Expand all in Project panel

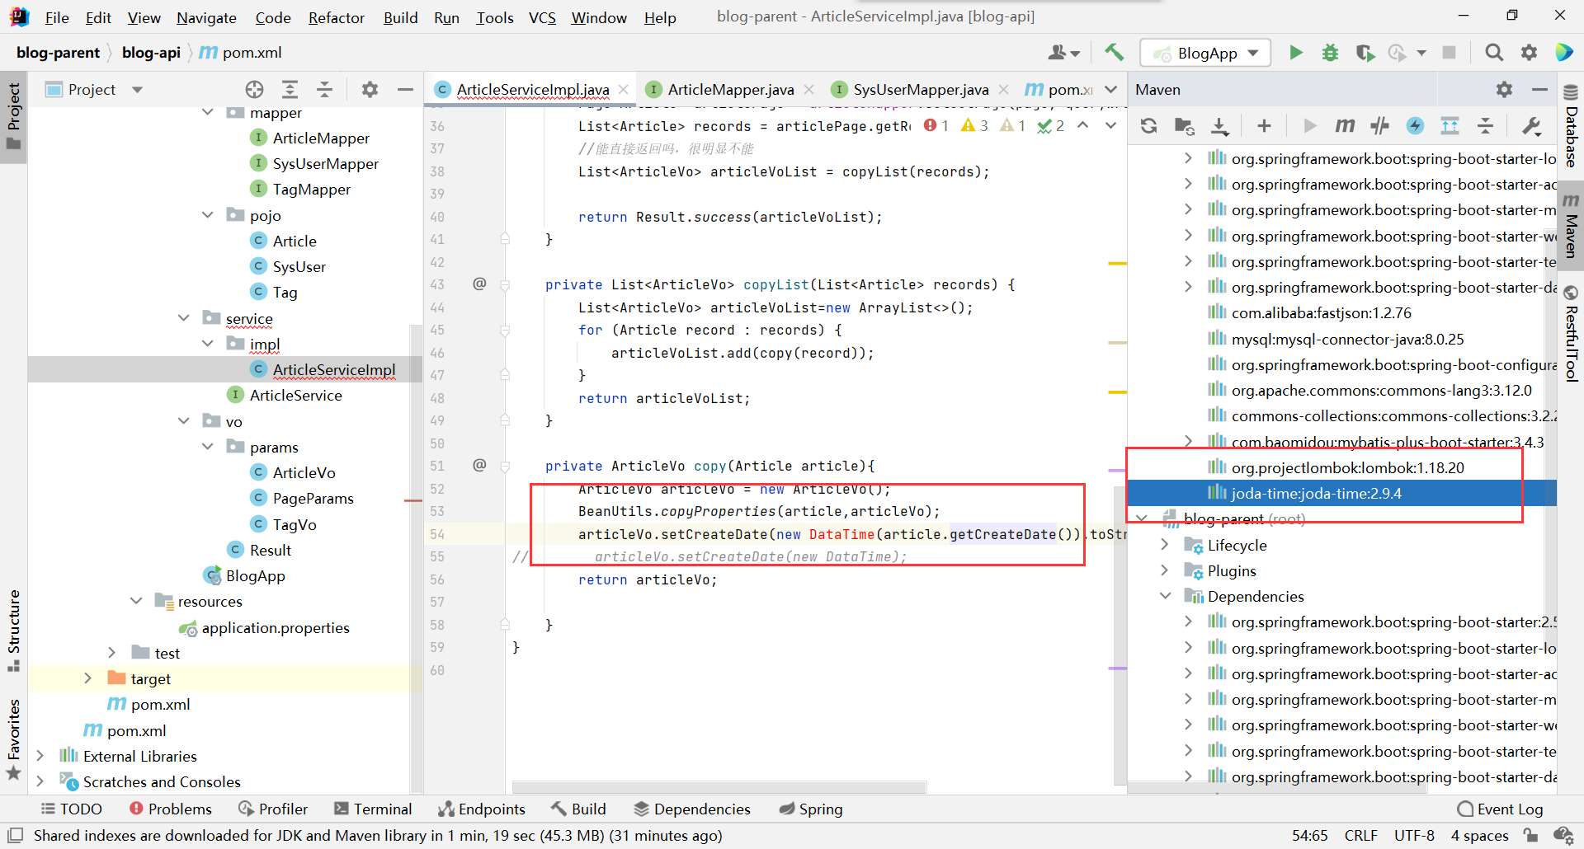[x=290, y=89]
